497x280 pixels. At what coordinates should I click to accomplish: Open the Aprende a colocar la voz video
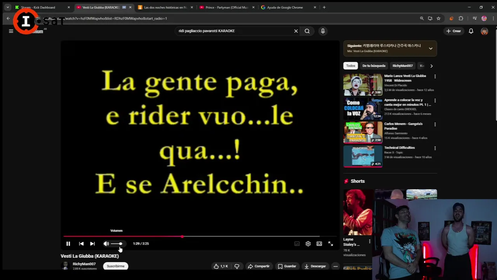[x=407, y=102]
